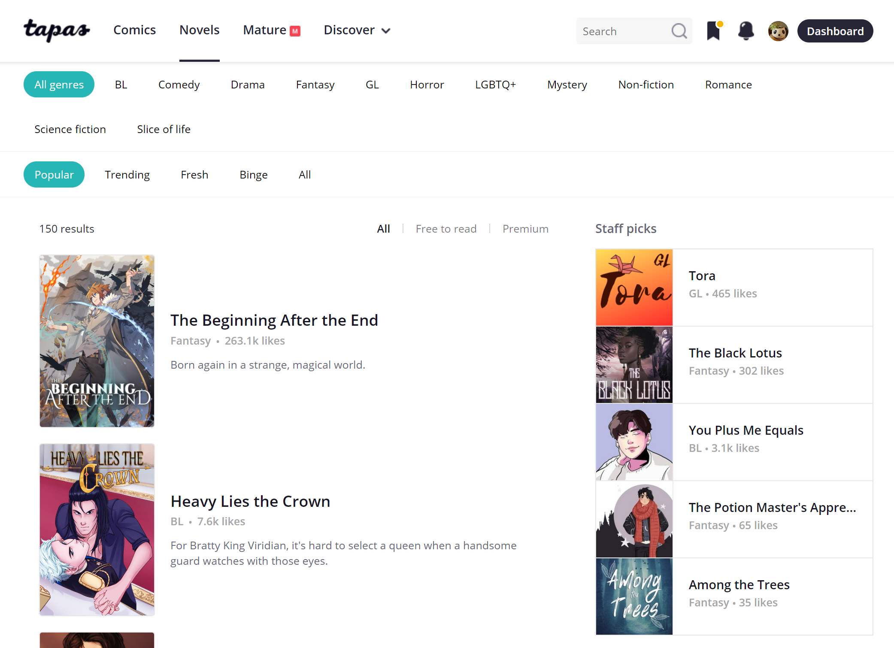Open The Black Lotus title
The width and height of the screenshot is (894, 648).
pos(735,353)
